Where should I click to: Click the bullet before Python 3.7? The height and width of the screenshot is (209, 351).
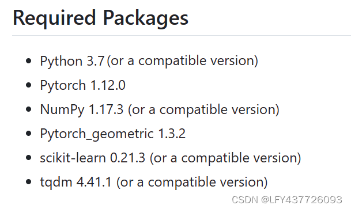pyautogui.click(x=28, y=61)
